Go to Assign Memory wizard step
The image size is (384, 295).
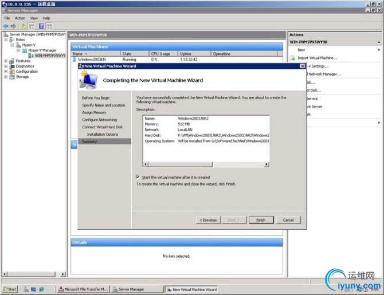point(94,113)
